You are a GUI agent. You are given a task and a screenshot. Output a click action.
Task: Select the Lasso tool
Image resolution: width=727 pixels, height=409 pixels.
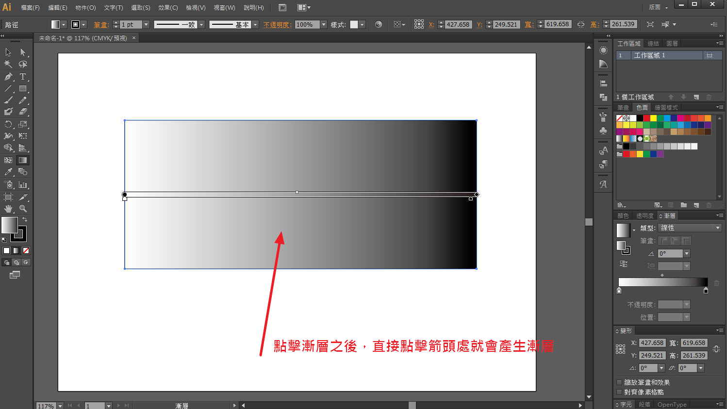pos(23,64)
